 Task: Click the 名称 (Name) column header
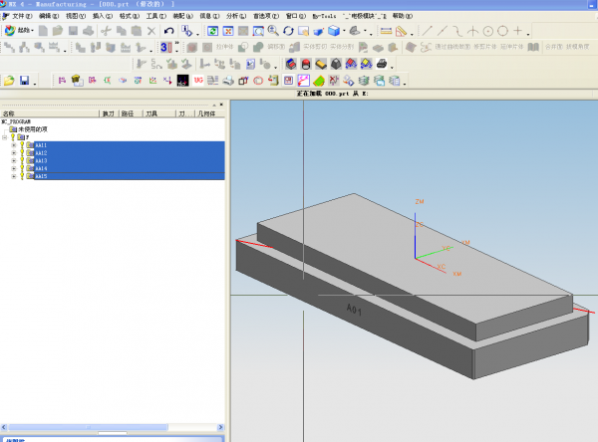click(50, 113)
